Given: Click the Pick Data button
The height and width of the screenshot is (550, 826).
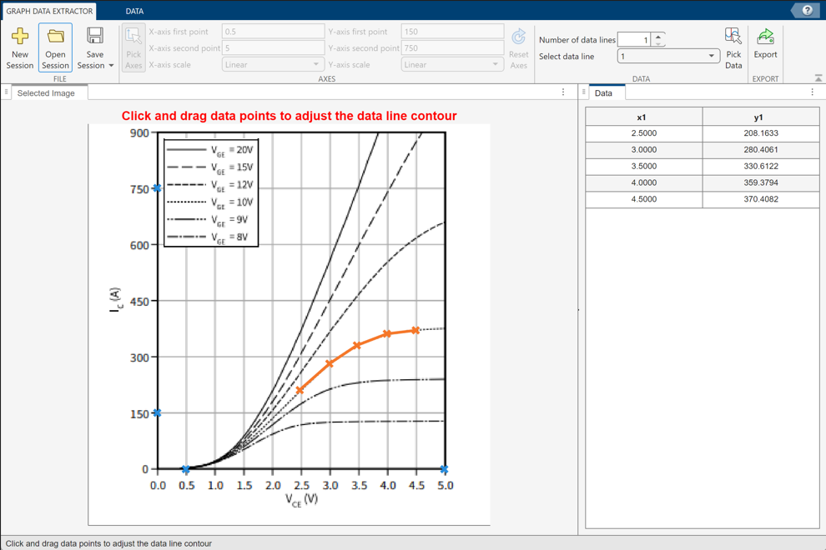Looking at the screenshot, I should coord(733,47).
